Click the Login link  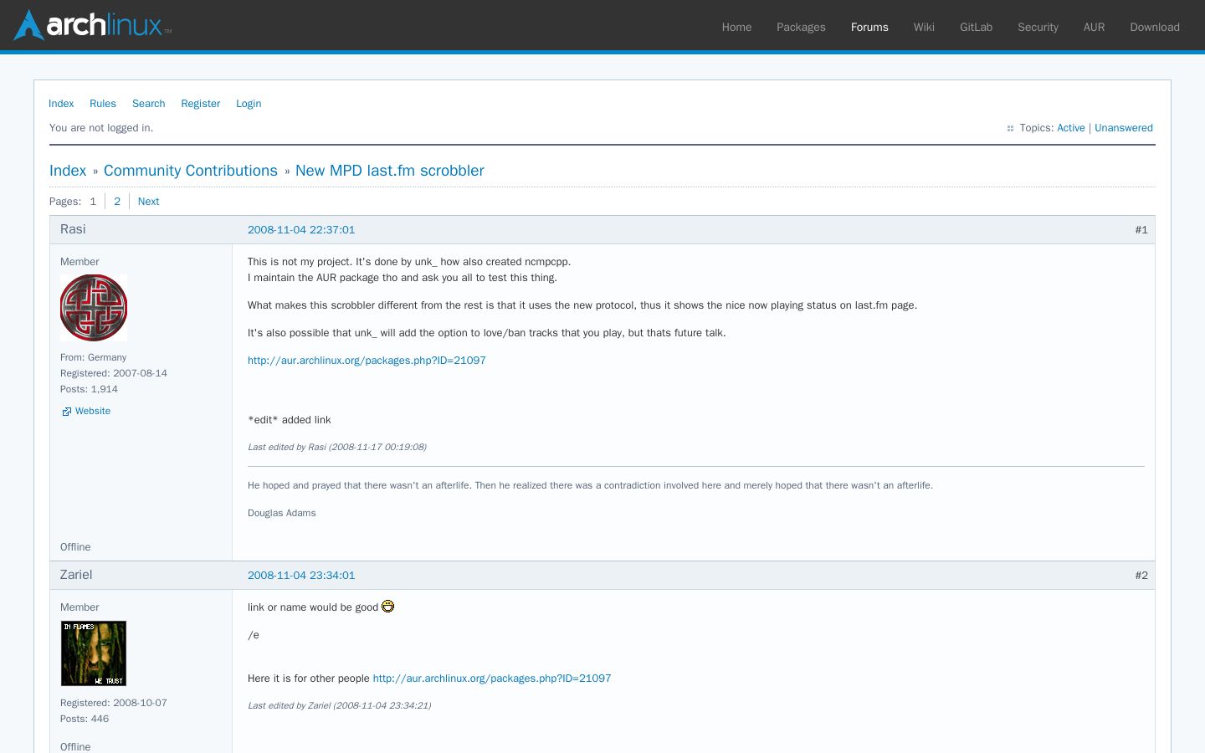(x=249, y=104)
